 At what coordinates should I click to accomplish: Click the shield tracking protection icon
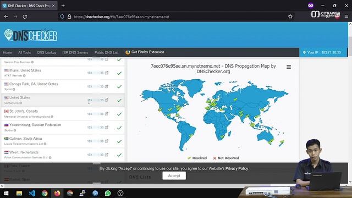pyautogui.click(x=62, y=16)
